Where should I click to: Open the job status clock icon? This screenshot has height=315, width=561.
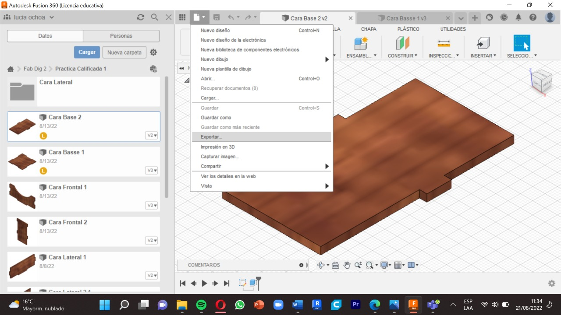504,17
